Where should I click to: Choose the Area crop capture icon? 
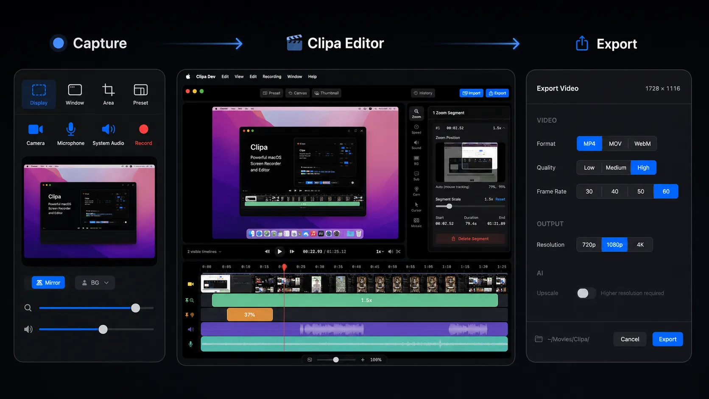click(109, 95)
